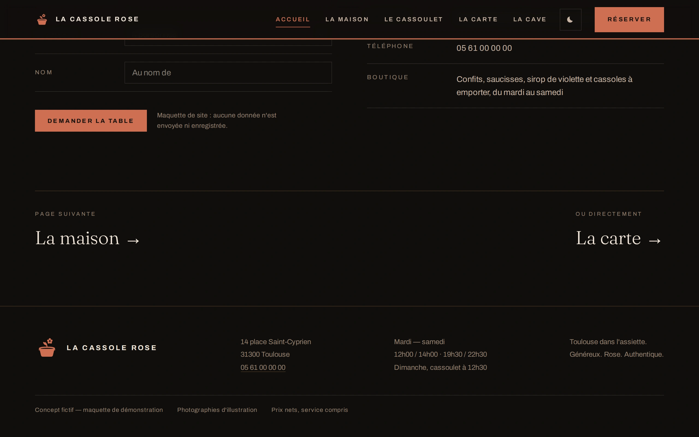This screenshot has height=437, width=699.
Task: Click the header casserole pot logo icon
Action: tap(42, 19)
